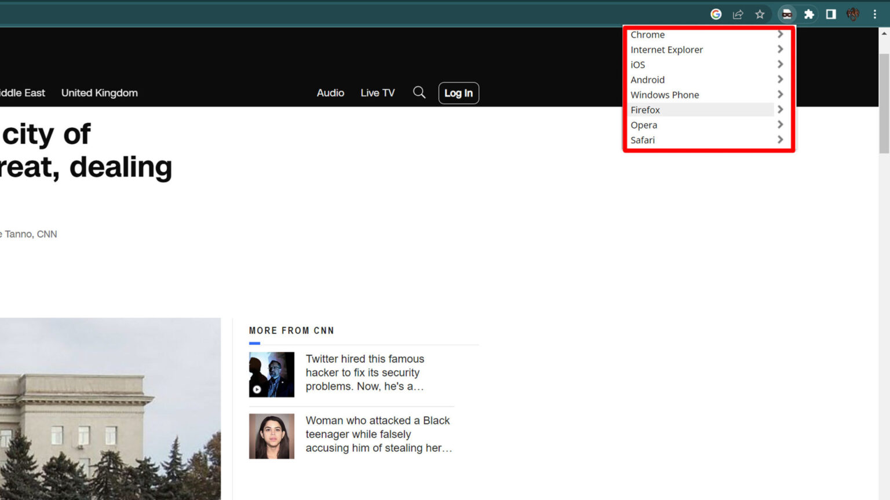Open Chrome's three-dot menu
890x500 pixels.
(x=875, y=14)
